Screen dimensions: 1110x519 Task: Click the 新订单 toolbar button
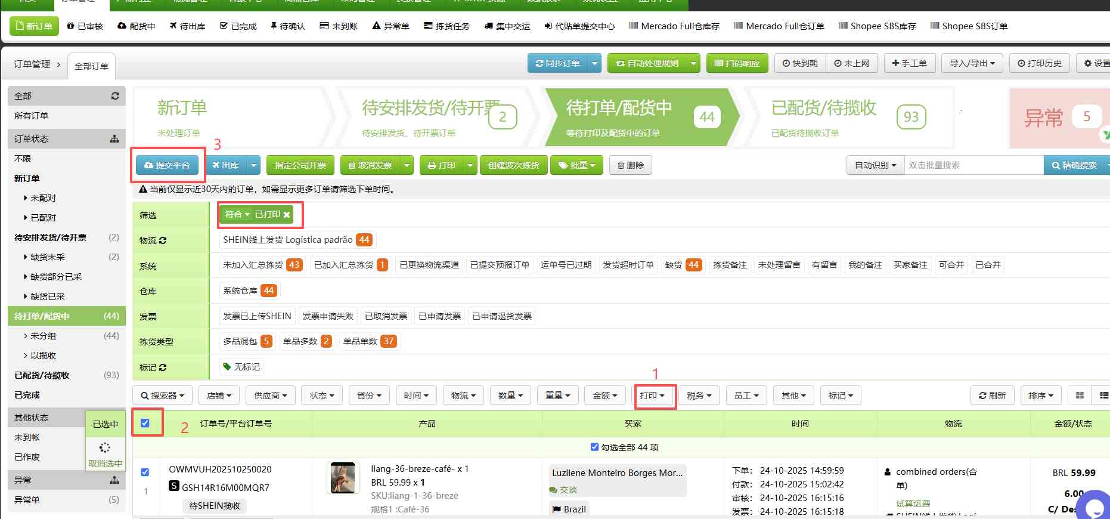(x=34, y=26)
